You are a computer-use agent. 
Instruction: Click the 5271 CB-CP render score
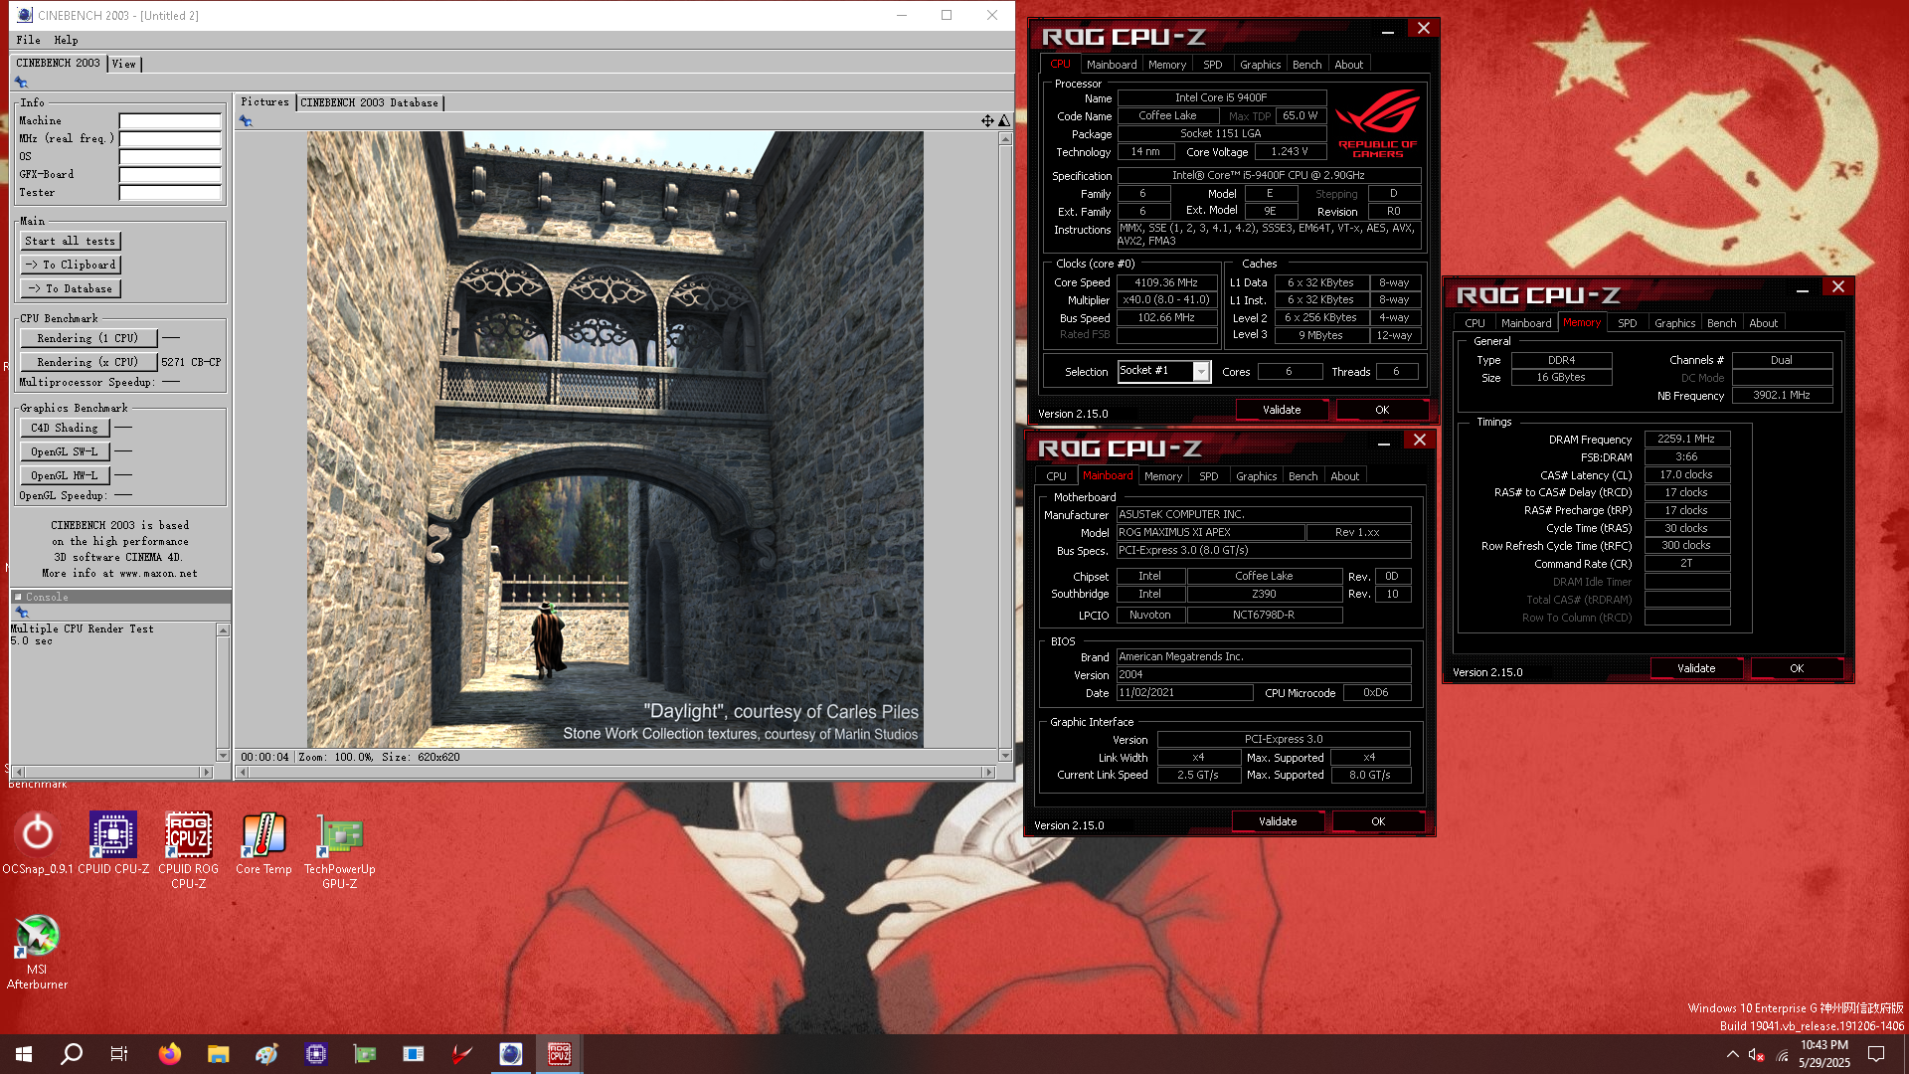(191, 362)
